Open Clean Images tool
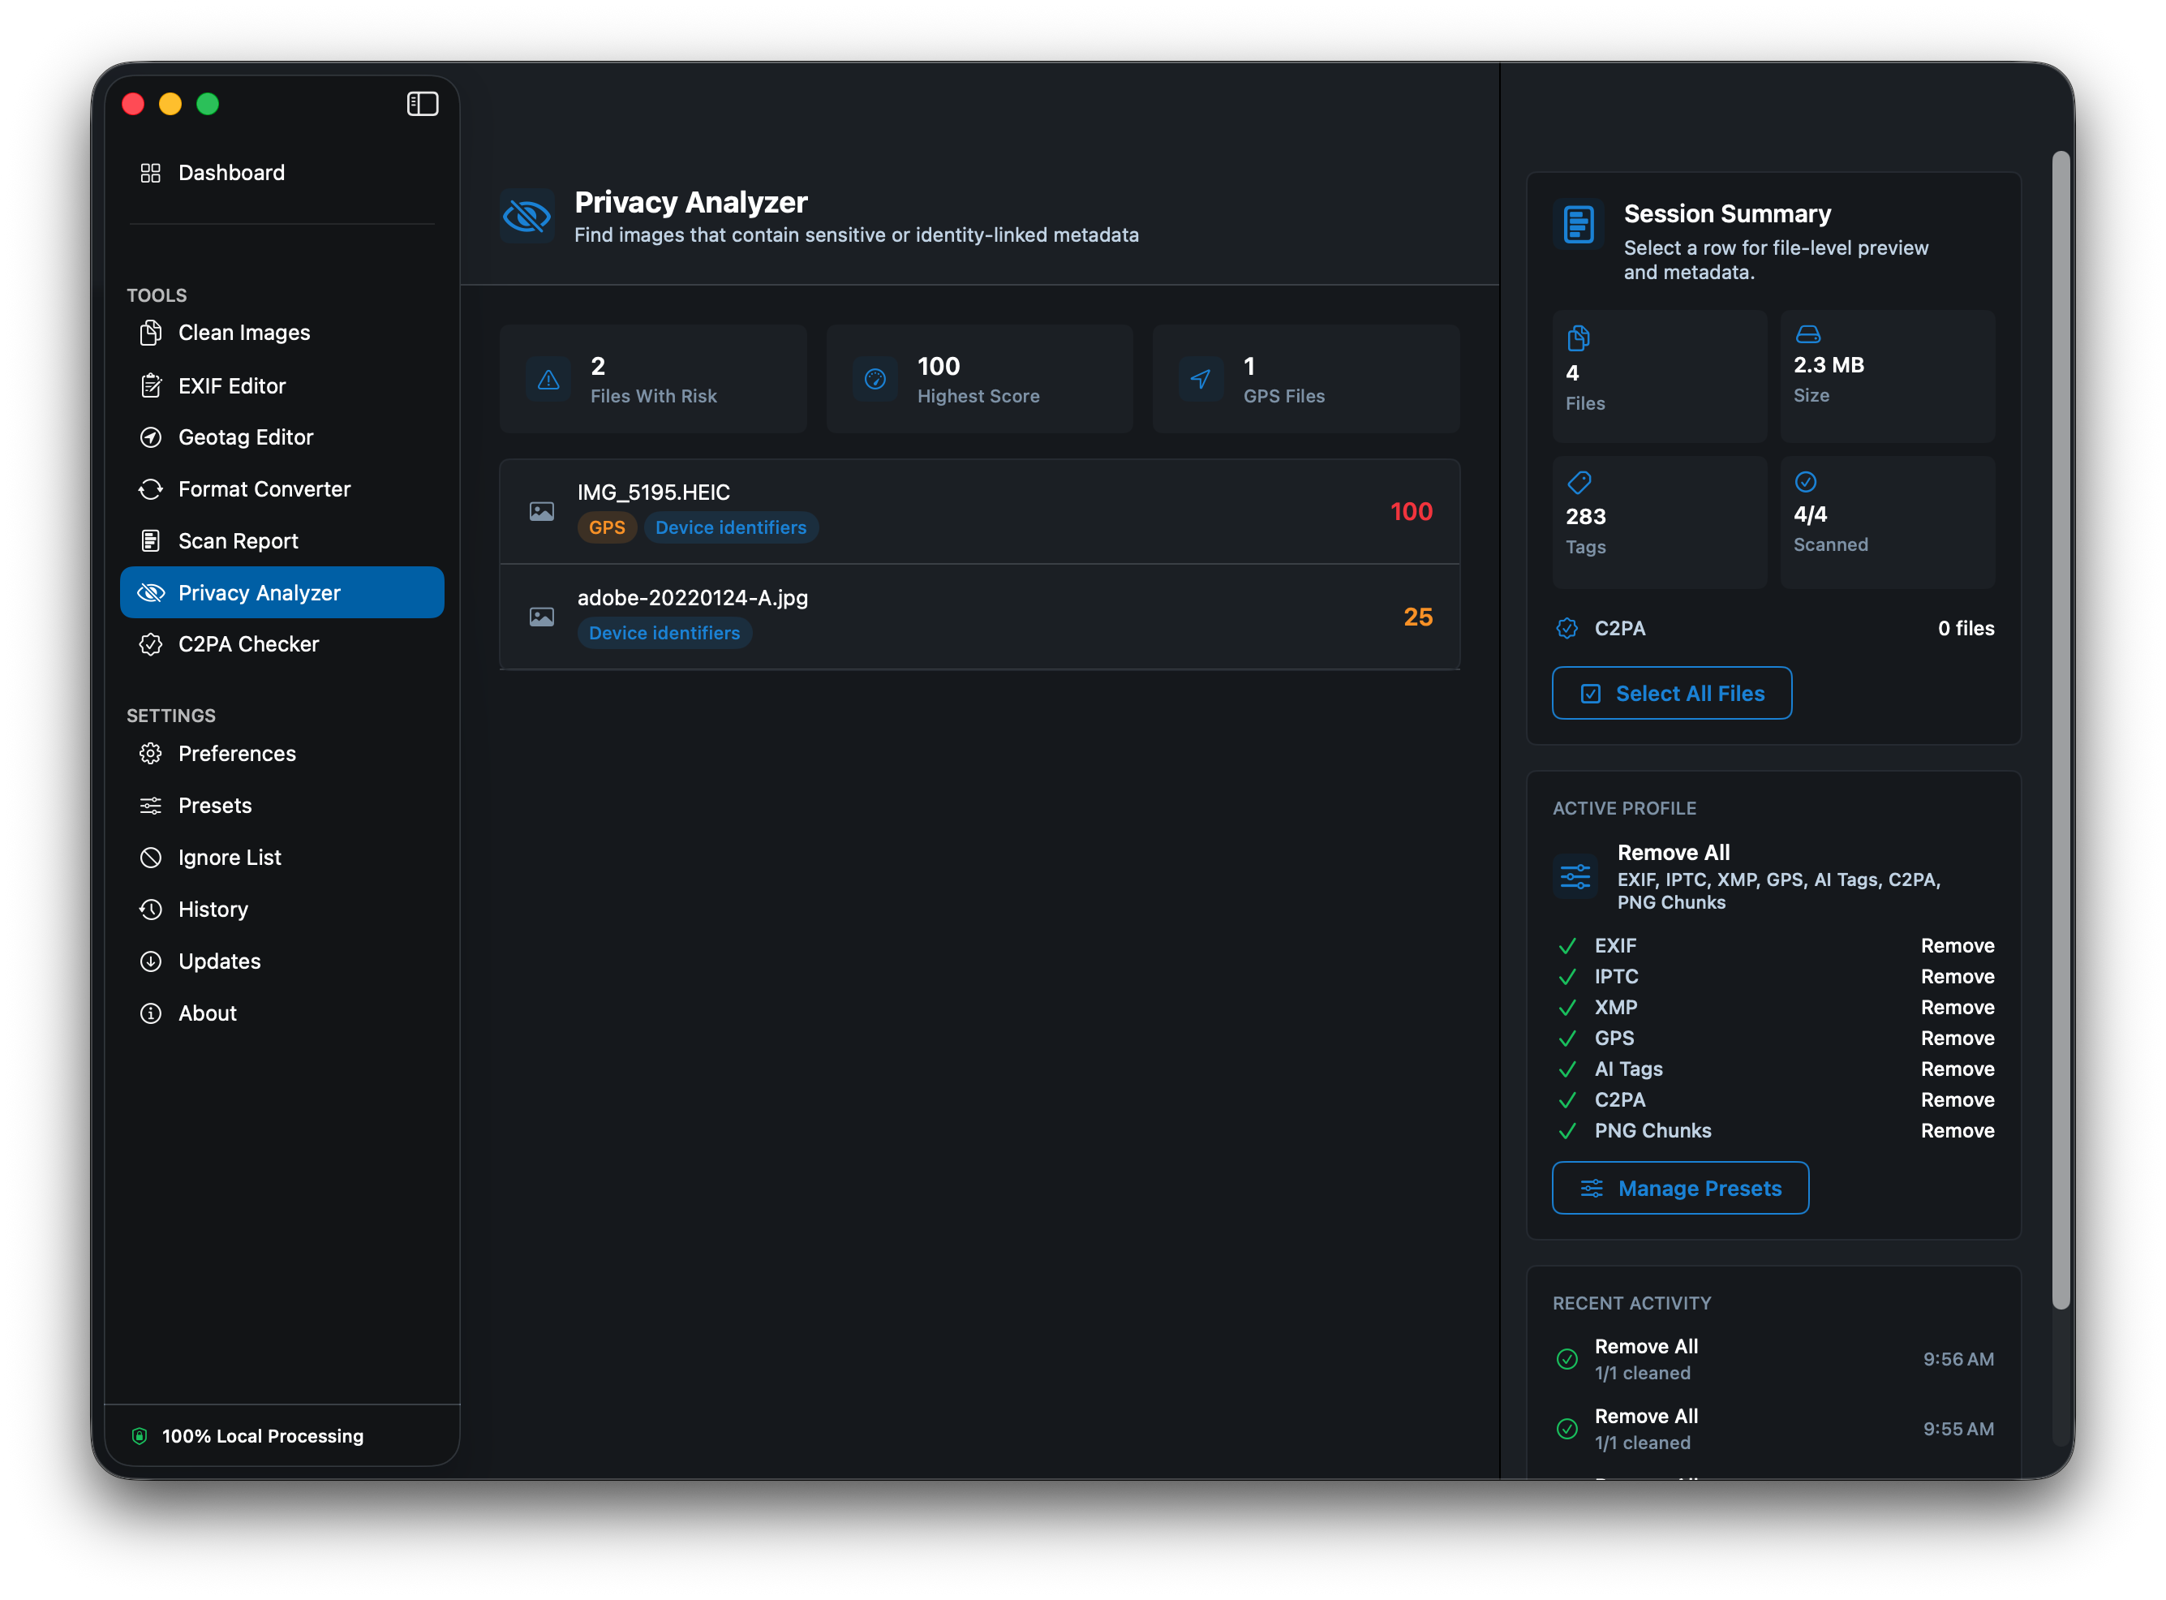 tap(281, 332)
